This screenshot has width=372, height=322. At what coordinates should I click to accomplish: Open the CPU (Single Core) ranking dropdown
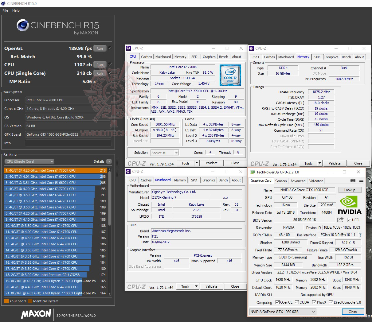(29, 161)
